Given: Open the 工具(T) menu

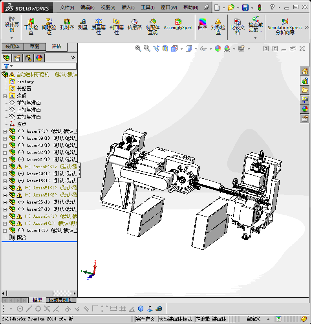Looking at the screenshot, I should 148,7.
